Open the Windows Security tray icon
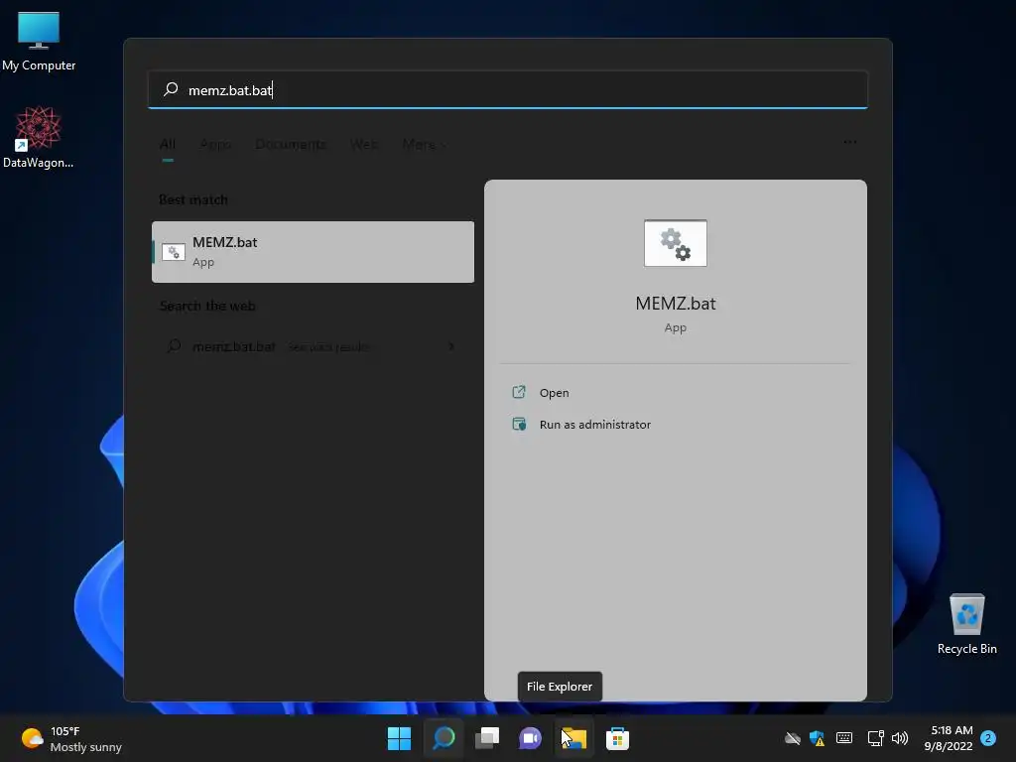 click(818, 738)
